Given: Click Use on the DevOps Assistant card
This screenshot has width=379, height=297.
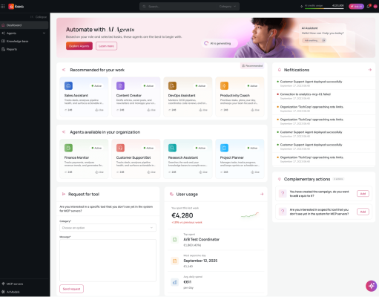Looking at the screenshot, I should point(203,110).
